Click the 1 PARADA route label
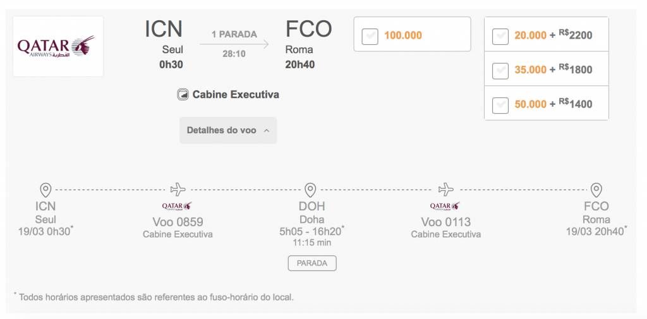 tap(234, 34)
